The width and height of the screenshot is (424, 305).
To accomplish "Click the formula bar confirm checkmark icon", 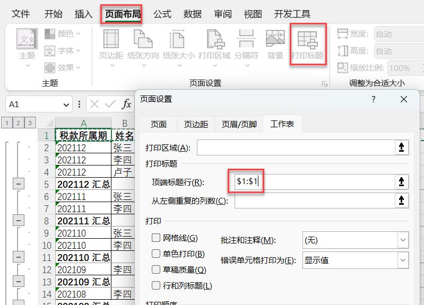I will point(110,104).
